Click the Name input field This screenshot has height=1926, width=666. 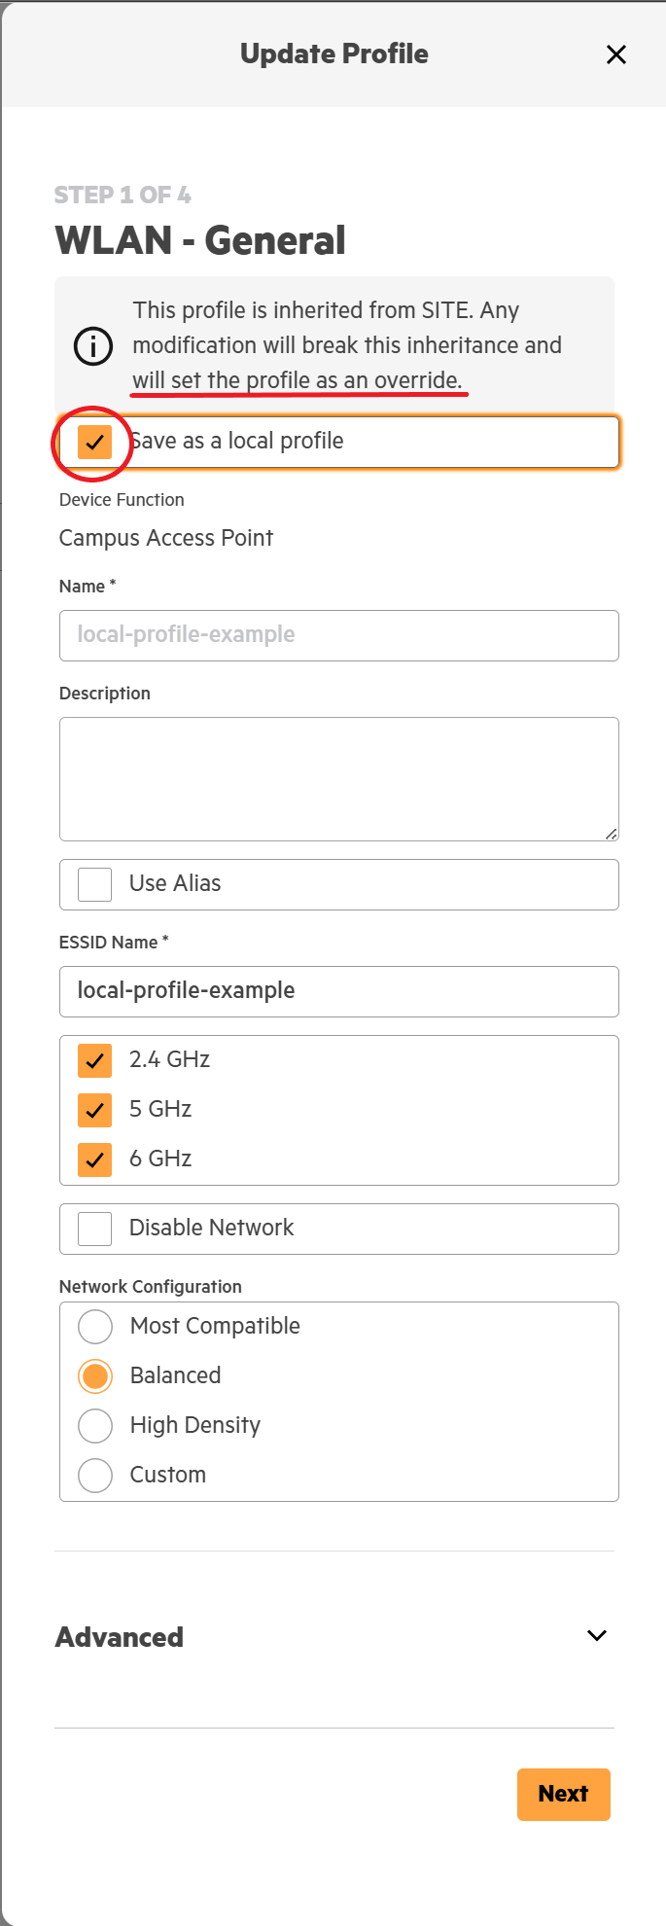click(338, 635)
